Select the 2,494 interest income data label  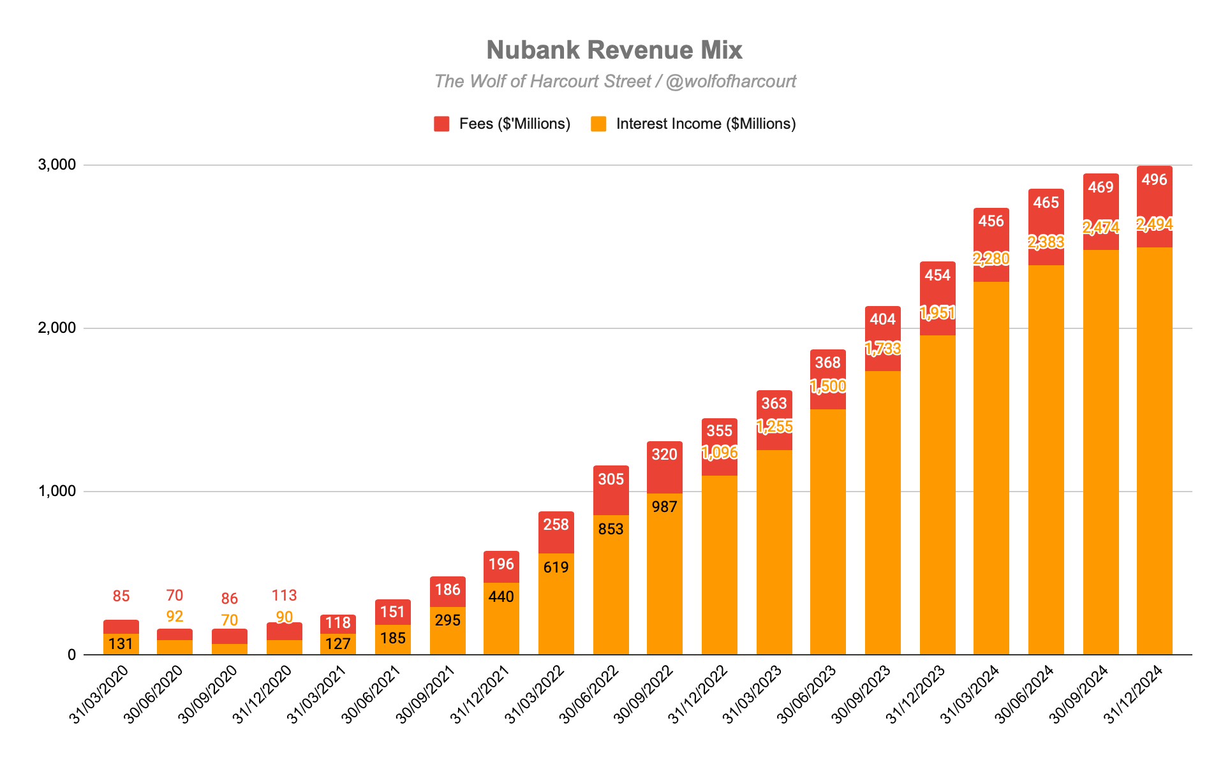point(1154,224)
